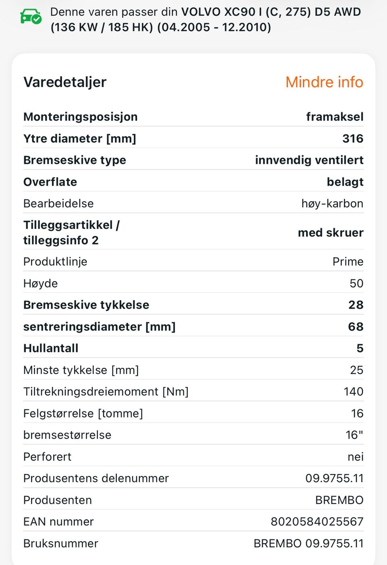Select the høy-karbon Bearbeidelse value
The height and width of the screenshot is (565, 387).
[332, 203]
